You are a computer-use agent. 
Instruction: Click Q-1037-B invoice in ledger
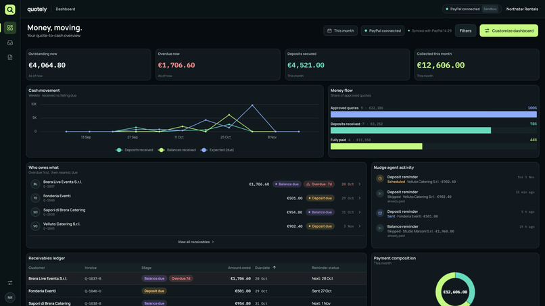[93, 278]
